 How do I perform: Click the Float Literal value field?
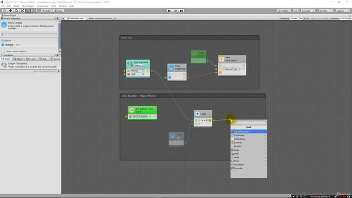[29, 34]
